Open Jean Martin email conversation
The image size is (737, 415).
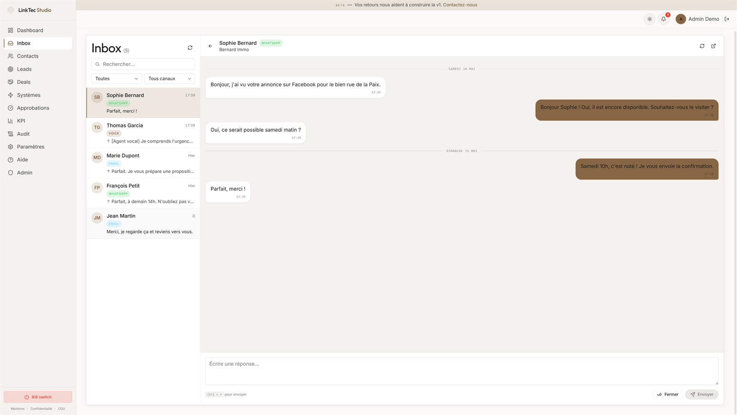pos(143,224)
